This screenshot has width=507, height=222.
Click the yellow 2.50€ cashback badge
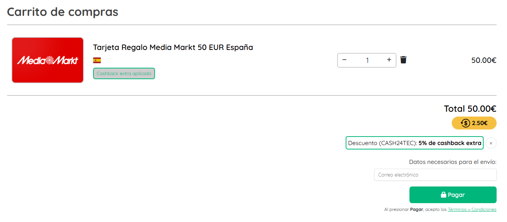[474, 123]
